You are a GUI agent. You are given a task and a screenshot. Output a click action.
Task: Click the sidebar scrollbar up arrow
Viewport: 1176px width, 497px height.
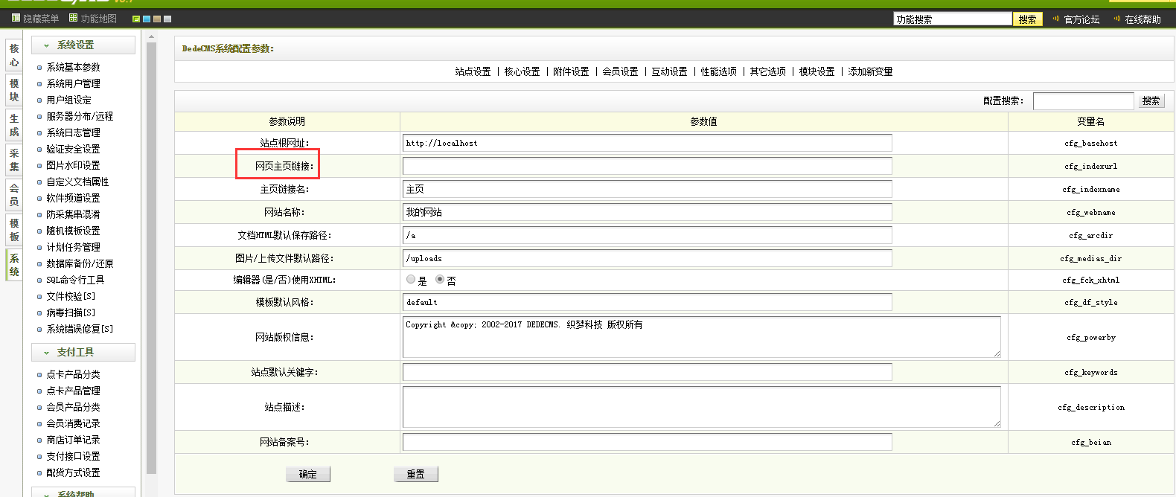click(152, 36)
